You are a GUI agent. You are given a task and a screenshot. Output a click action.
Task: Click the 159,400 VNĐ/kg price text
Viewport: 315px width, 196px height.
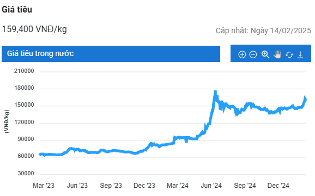(x=34, y=29)
